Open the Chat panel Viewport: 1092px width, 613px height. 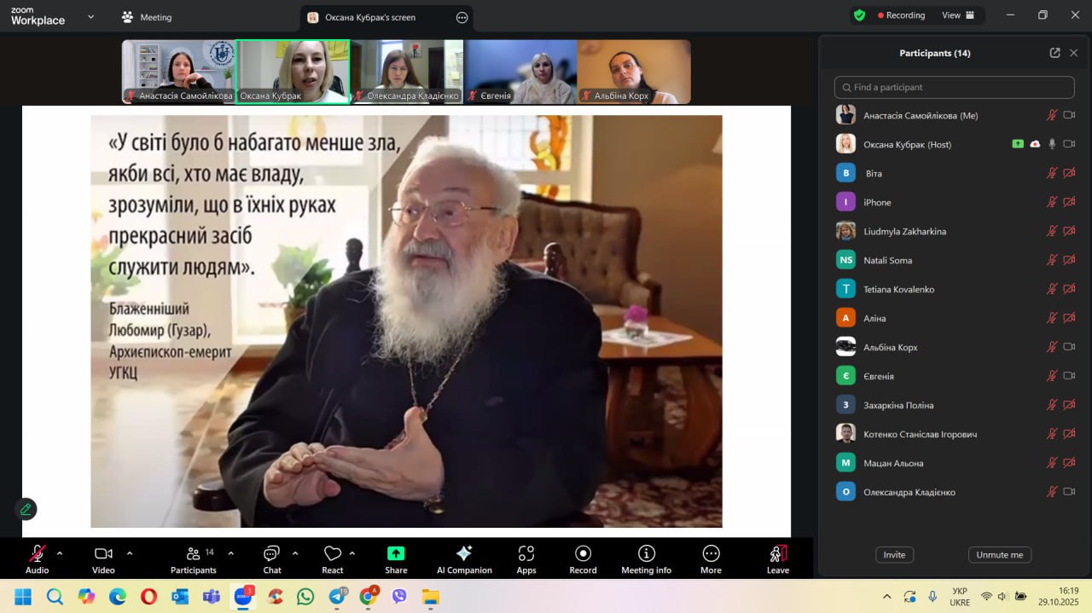pos(272,558)
